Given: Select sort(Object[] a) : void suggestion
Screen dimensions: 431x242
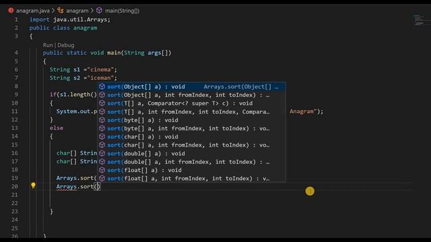Looking at the screenshot, I should pyautogui.click(x=191, y=87).
